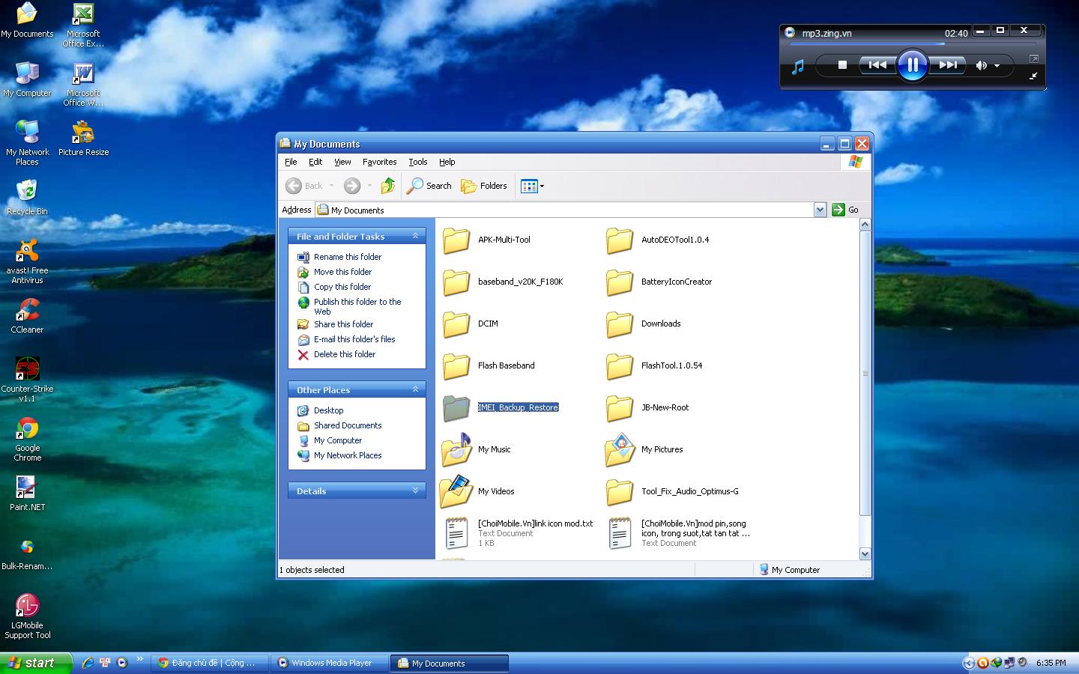1079x674 pixels.
Task: Open the View menu
Action: pyautogui.click(x=342, y=162)
